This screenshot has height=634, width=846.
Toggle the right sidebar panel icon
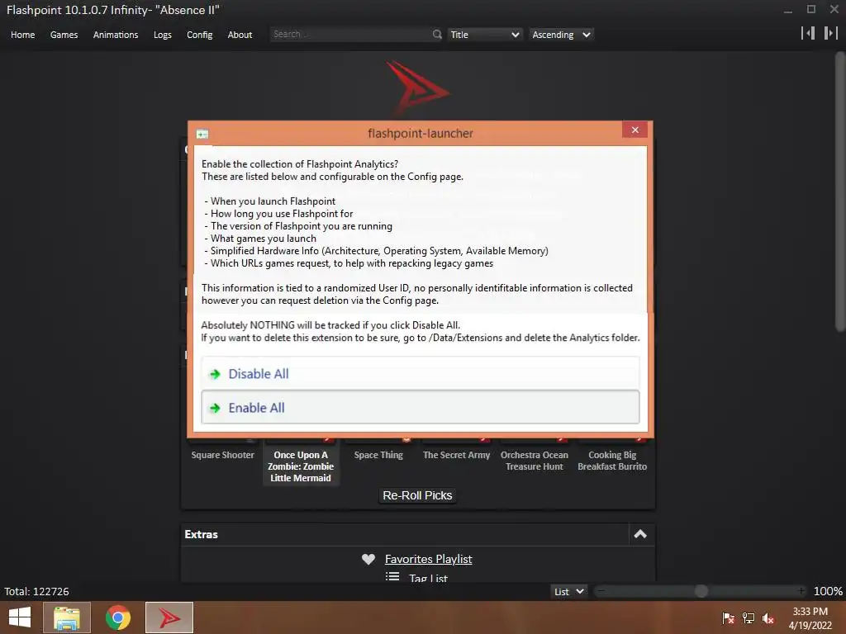[x=831, y=33]
